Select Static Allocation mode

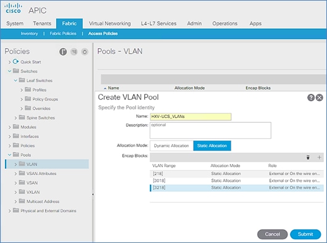coord(212,146)
